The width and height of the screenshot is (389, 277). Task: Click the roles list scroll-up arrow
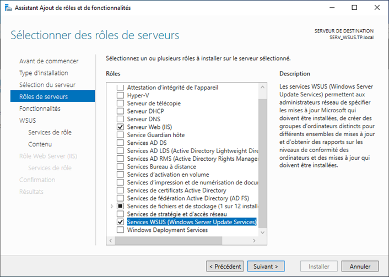pyautogui.click(x=262, y=87)
